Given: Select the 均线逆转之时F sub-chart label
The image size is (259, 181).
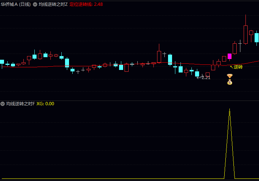Looking at the screenshot, I should click(x=20, y=104).
